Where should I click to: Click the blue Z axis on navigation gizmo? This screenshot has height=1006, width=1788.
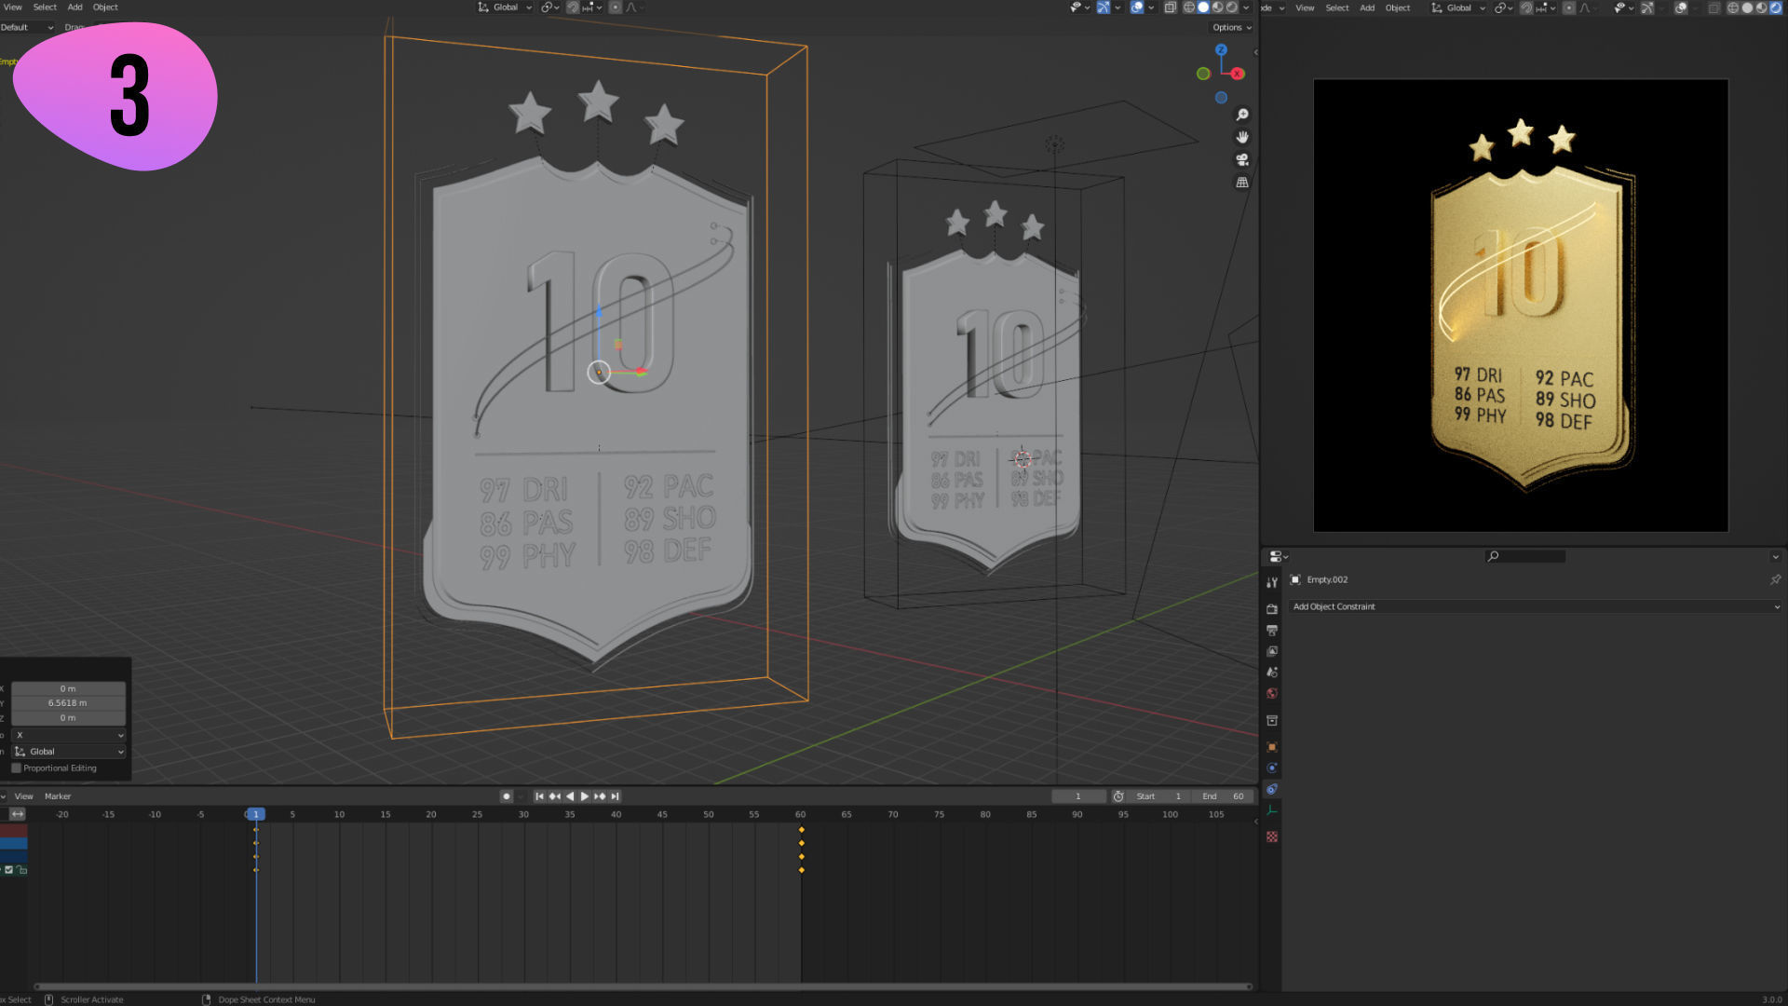pyautogui.click(x=1221, y=50)
